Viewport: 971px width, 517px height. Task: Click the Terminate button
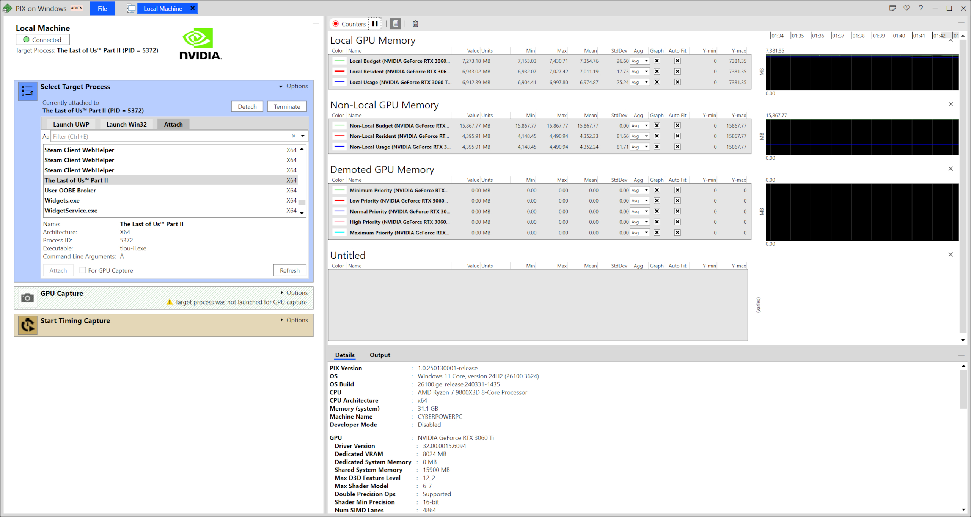point(287,106)
